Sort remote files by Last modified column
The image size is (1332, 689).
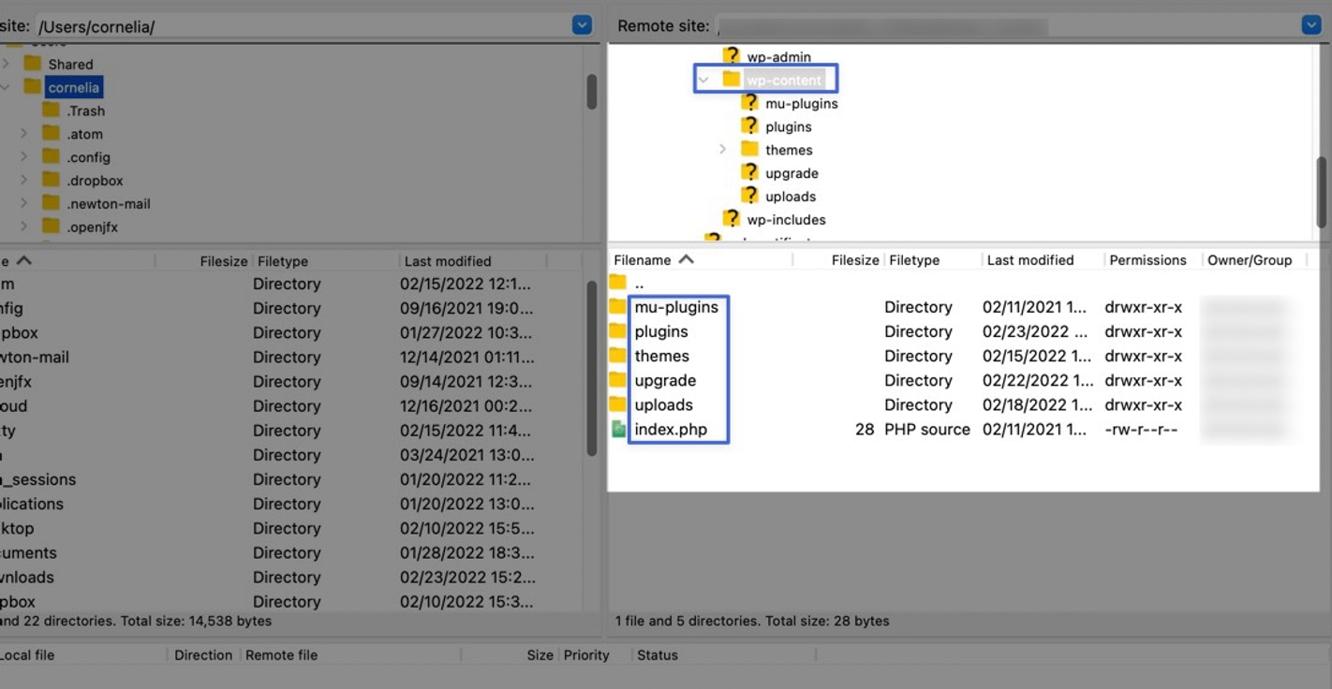(x=1030, y=260)
